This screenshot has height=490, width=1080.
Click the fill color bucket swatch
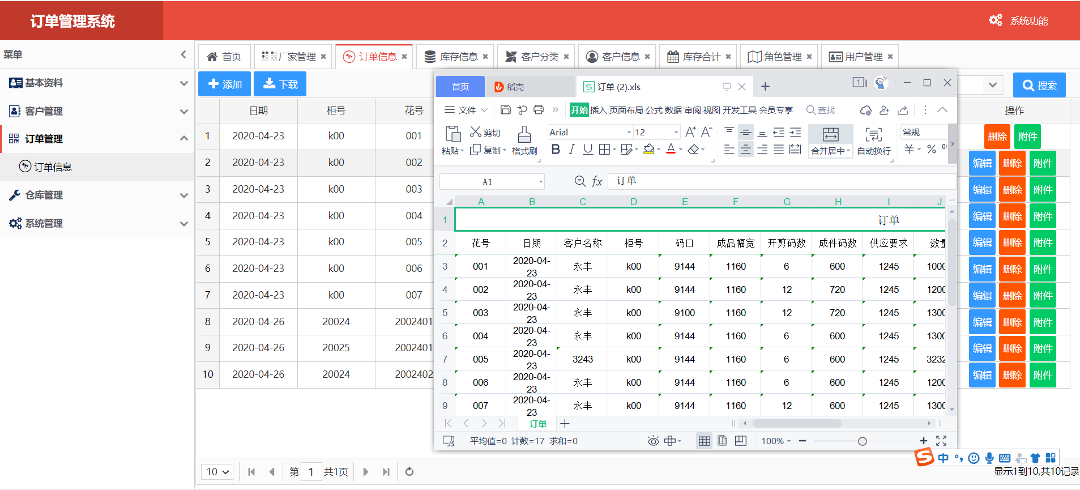[x=649, y=150]
